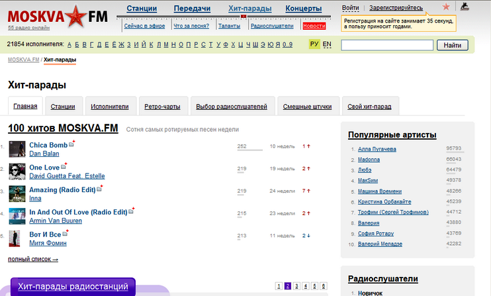Open artist Armin Van Buuren
The width and height of the screenshot is (491, 296).
click(56, 221)
